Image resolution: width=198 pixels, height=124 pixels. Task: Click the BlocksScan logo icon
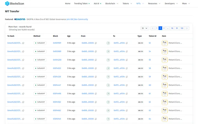[x=7, y=4]
